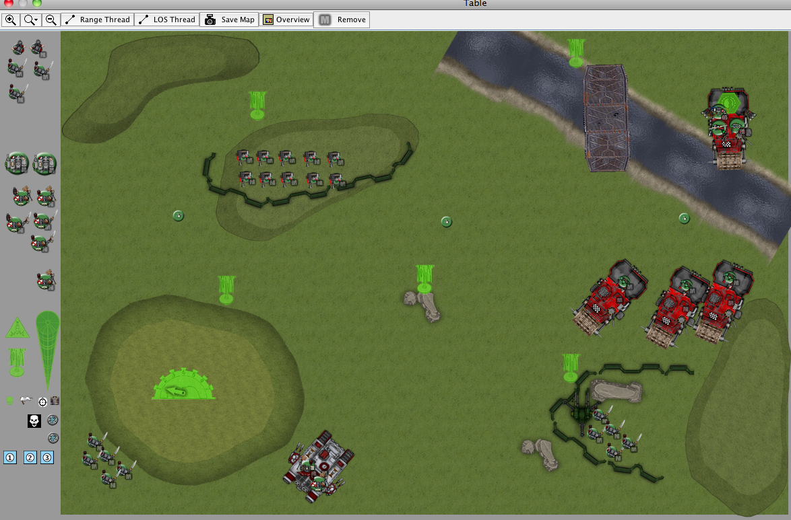Click the rock pile in the map center

click(422, 306)
